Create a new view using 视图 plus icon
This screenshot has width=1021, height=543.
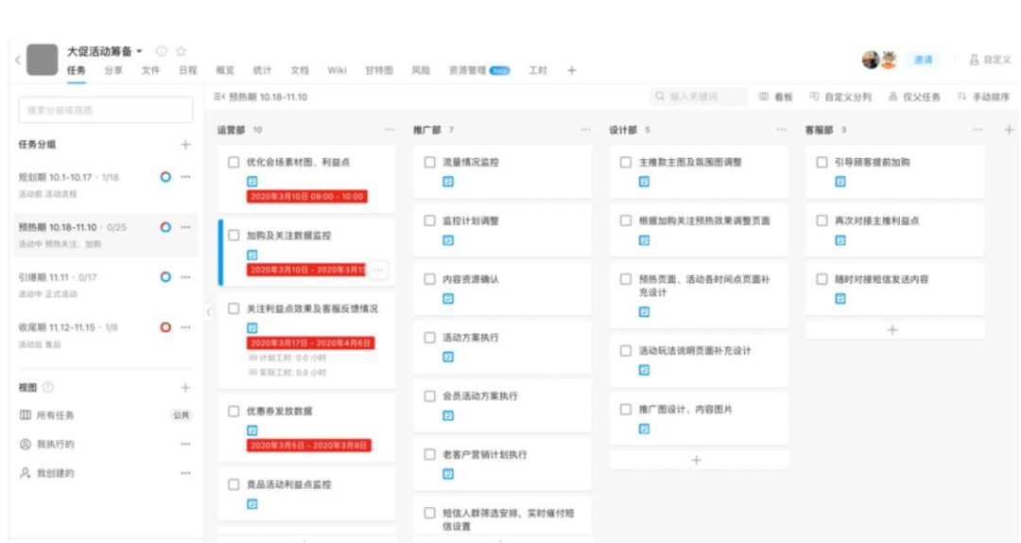tap(185, 387)
